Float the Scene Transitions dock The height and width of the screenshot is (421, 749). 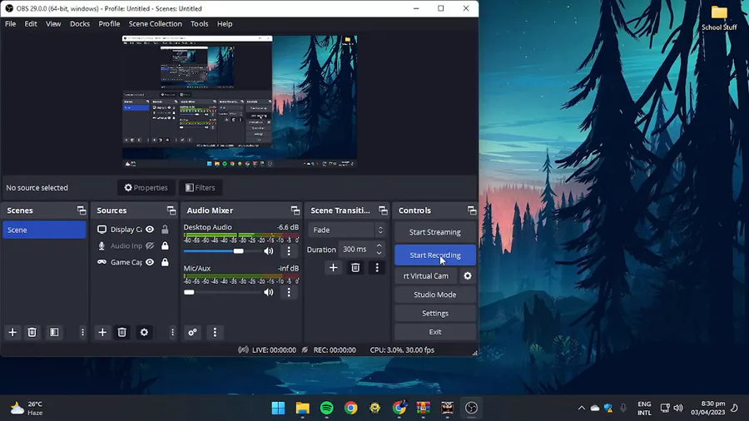coord(383,210)
